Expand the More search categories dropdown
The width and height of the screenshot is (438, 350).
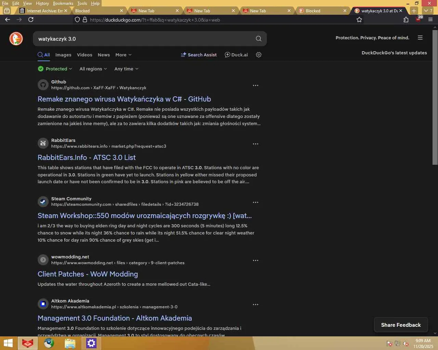[124, 55]
